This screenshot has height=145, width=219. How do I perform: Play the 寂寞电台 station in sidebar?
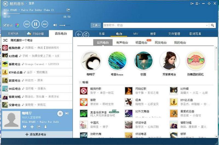click(x=37, y=80)
